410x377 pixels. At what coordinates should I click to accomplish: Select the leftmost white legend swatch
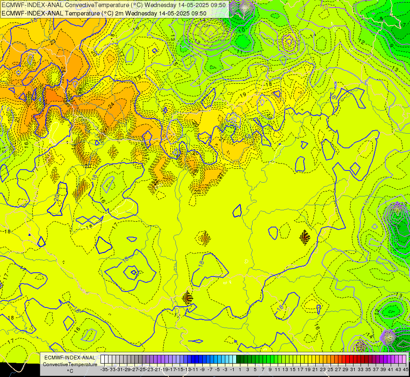[103, 359]
